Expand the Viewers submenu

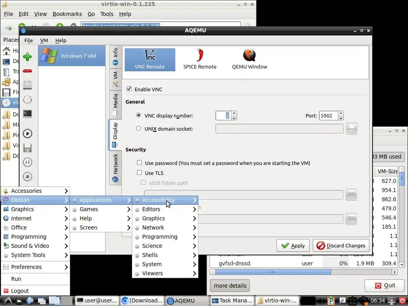point(165,273)
